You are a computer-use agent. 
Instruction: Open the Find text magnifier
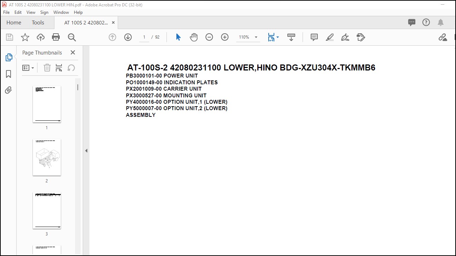72,37
